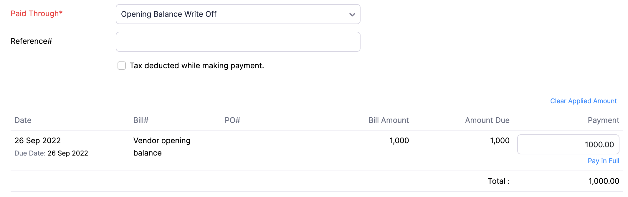Select the 26 Sep 2022 bill date
The height and width of the screenshot is (197, 628).
coord(38,141)
